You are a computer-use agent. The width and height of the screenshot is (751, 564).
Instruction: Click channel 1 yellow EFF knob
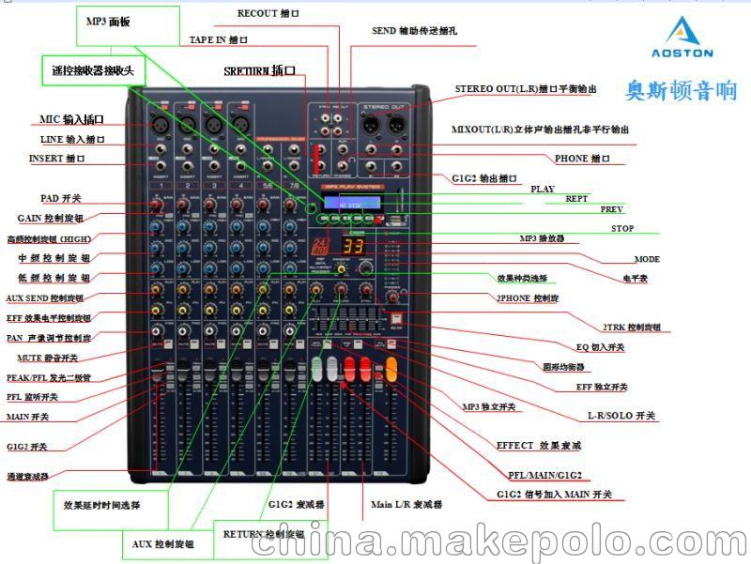click(156, 311)
